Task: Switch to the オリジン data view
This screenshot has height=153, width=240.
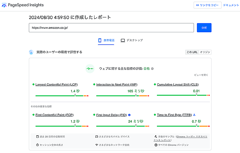Action: [205, 52]
